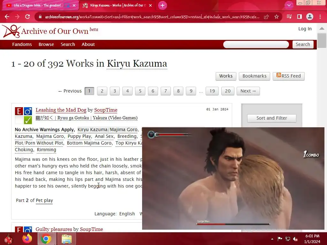This screenshot has height=245, width=327.
Task: Click the Log In link
Action: pos(305,29)
